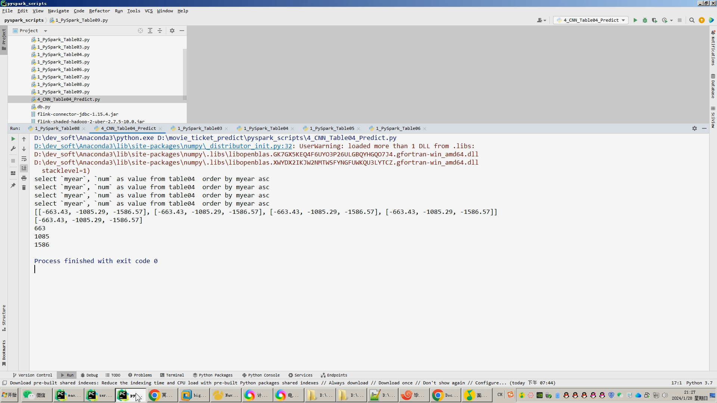This screenshot has width=717, height=403.
Task: Switch to 1_PySpark_Table05 run tab
Action: pyautogui.click(x=332, y=128)
